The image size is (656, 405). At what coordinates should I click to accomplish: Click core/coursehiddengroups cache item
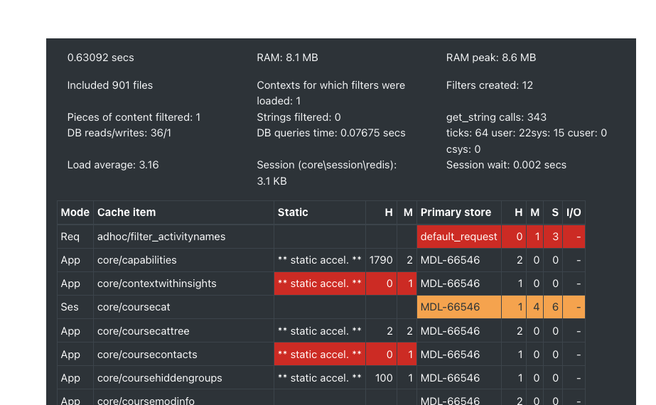coord(160,378)
